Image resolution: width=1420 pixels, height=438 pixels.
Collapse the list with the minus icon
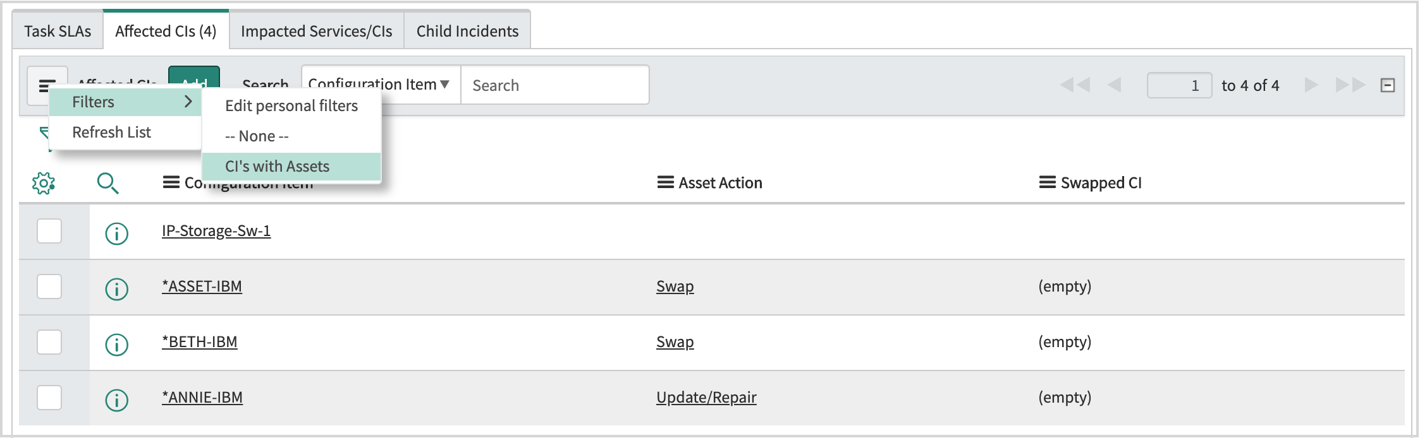coord(1387,85)
